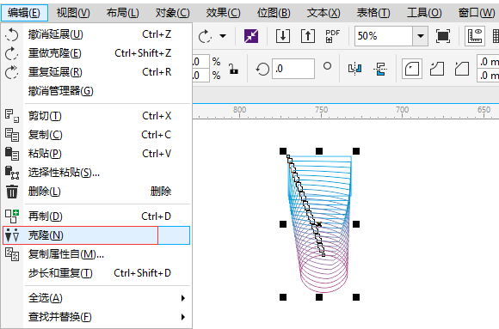Click the show rulers icon
The width and height of the screenshot is (499, 329).
click(475, 36)
